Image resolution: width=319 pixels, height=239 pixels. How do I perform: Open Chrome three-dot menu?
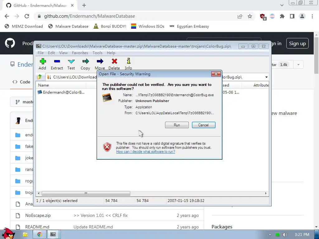(x=312, y=16)
